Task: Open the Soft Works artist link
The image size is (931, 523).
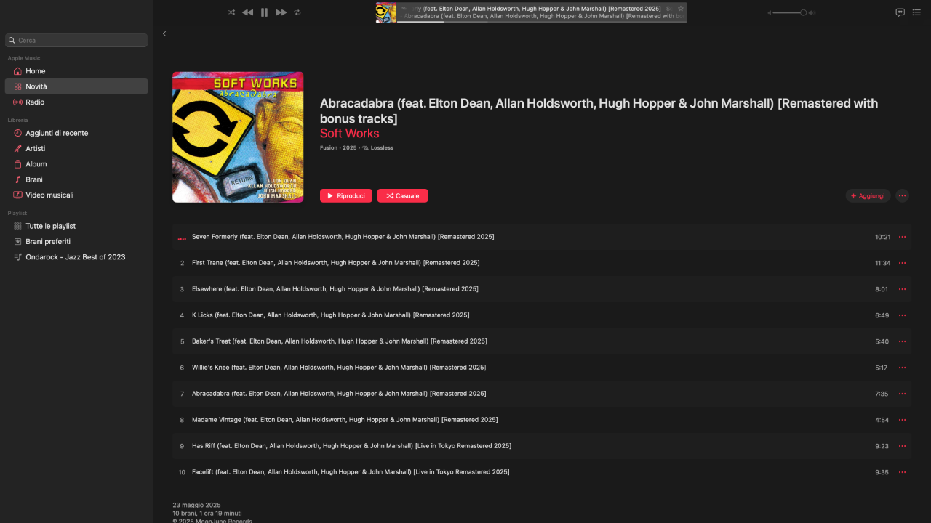Action: tap(350, 134)
